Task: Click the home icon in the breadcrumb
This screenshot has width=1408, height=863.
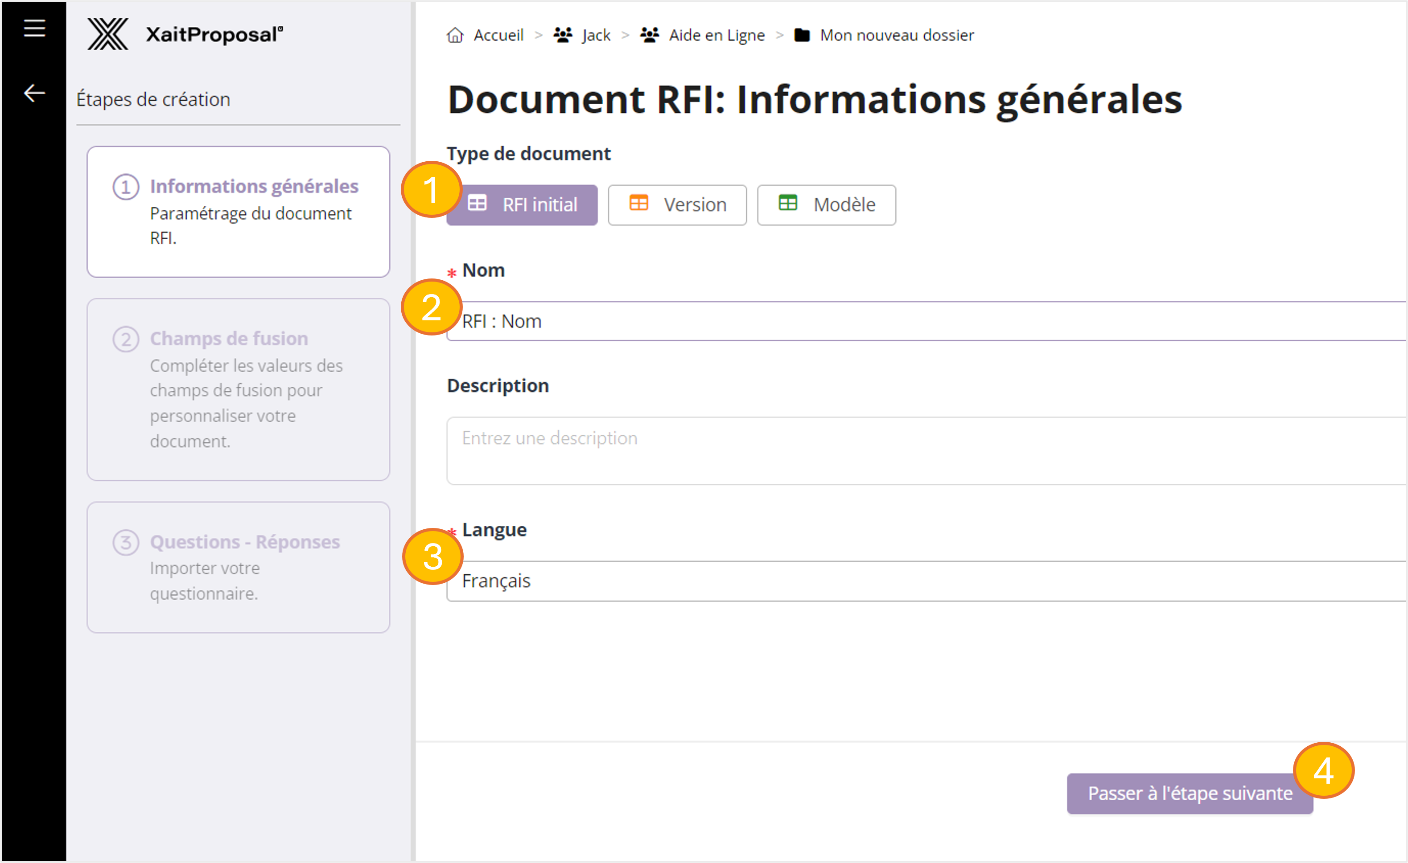Action: (x=454, y=35)
